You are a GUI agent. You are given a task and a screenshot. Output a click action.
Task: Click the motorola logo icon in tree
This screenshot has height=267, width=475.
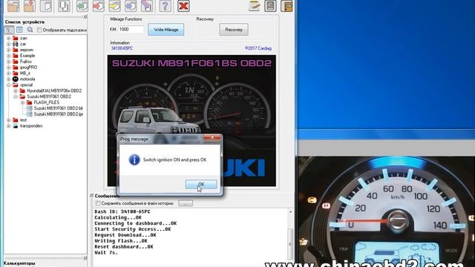coord(15,79)
